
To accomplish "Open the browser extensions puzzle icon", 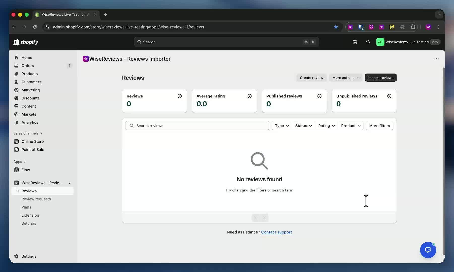I will [x=413, y=27].
